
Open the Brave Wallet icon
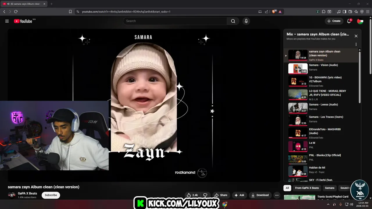[350, 12]
